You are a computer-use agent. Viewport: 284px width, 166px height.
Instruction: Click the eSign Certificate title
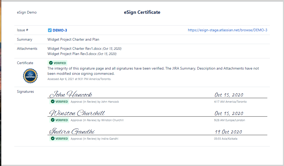pyautogui.click(x=142, y=12)
